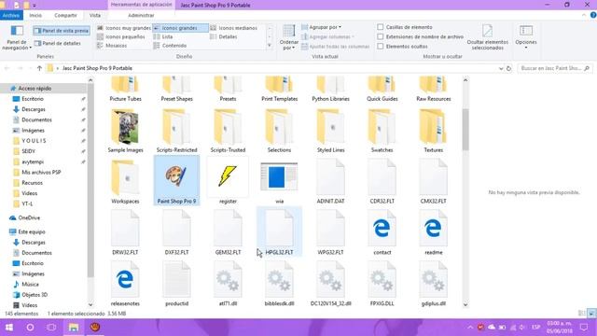This screenshot has height=336, width=597.
Task: Switch to the Vista tab
Action: (95, 15)
